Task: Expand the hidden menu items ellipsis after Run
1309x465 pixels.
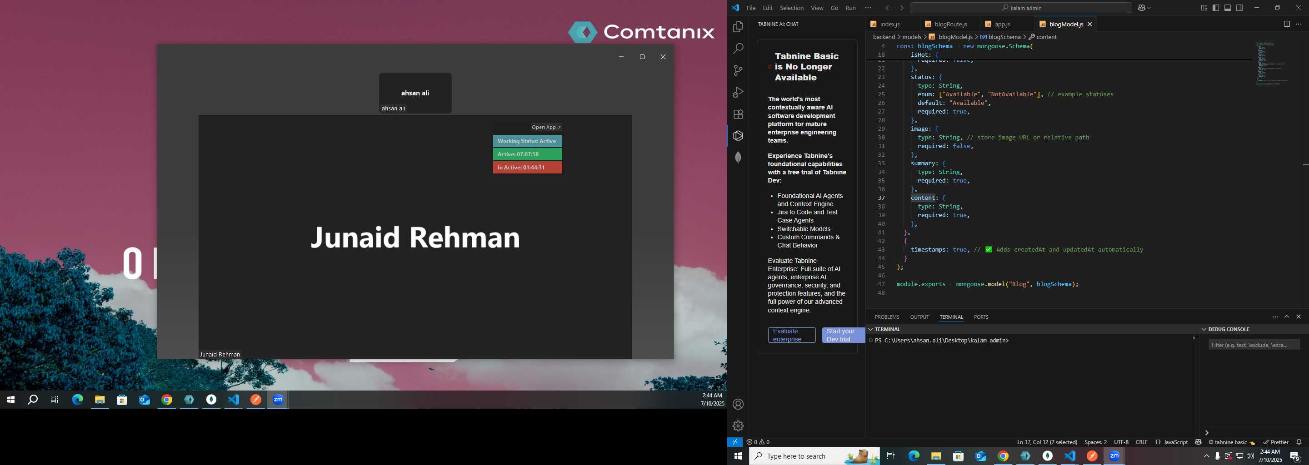Action: coord(868,8)
